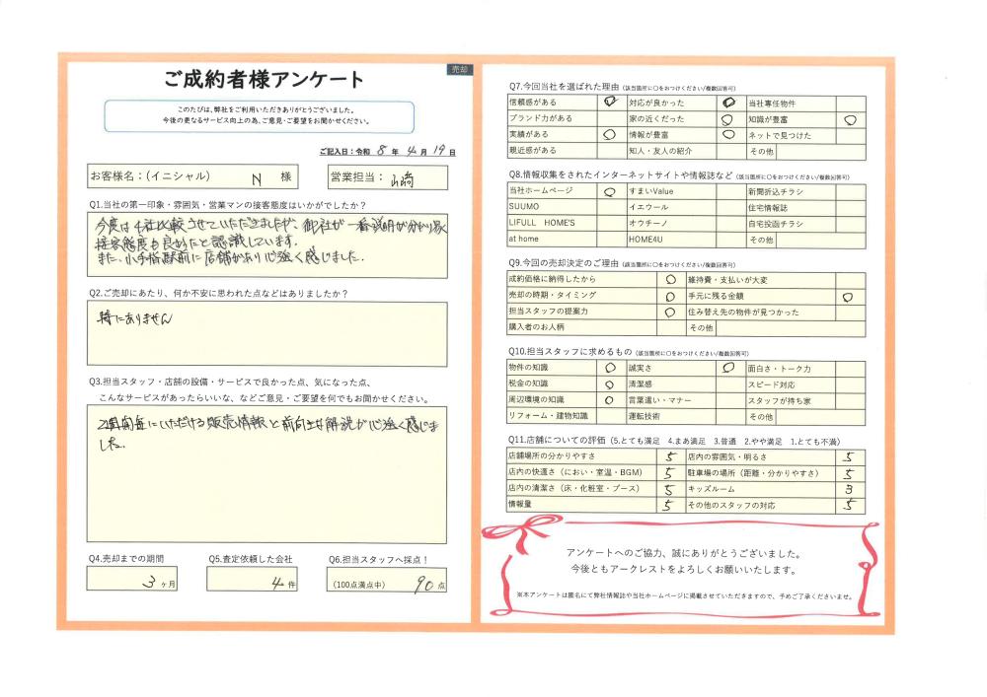Select the checkbox cell for 対応が良かった

(x=728, y=102)
